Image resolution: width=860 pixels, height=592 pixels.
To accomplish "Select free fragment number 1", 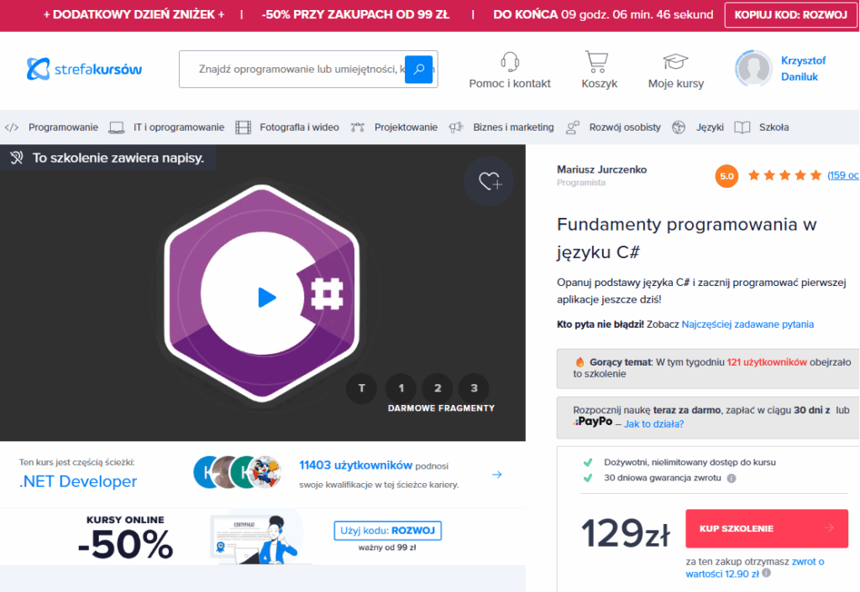I will tap(401, 388).
